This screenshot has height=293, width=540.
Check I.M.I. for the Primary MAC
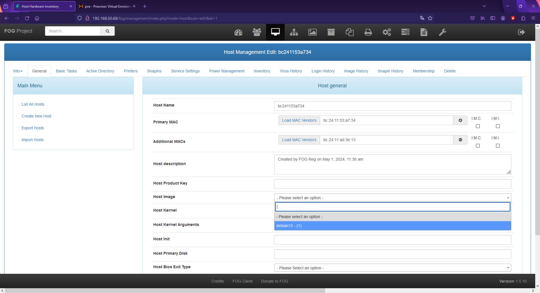pos(498,126)
